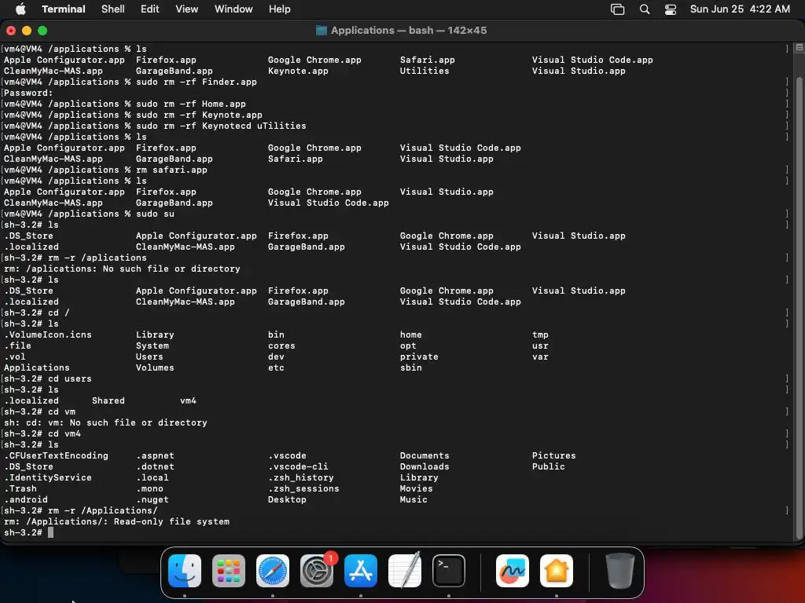Open the Terminal app menu

(x=64, y=9)
